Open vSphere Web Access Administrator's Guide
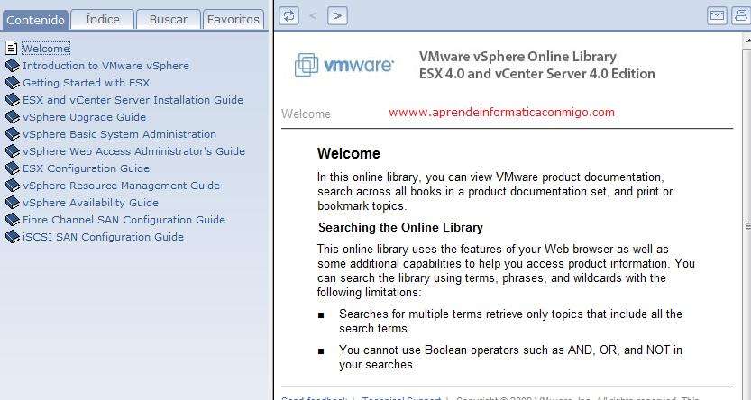 coord(133,151)
